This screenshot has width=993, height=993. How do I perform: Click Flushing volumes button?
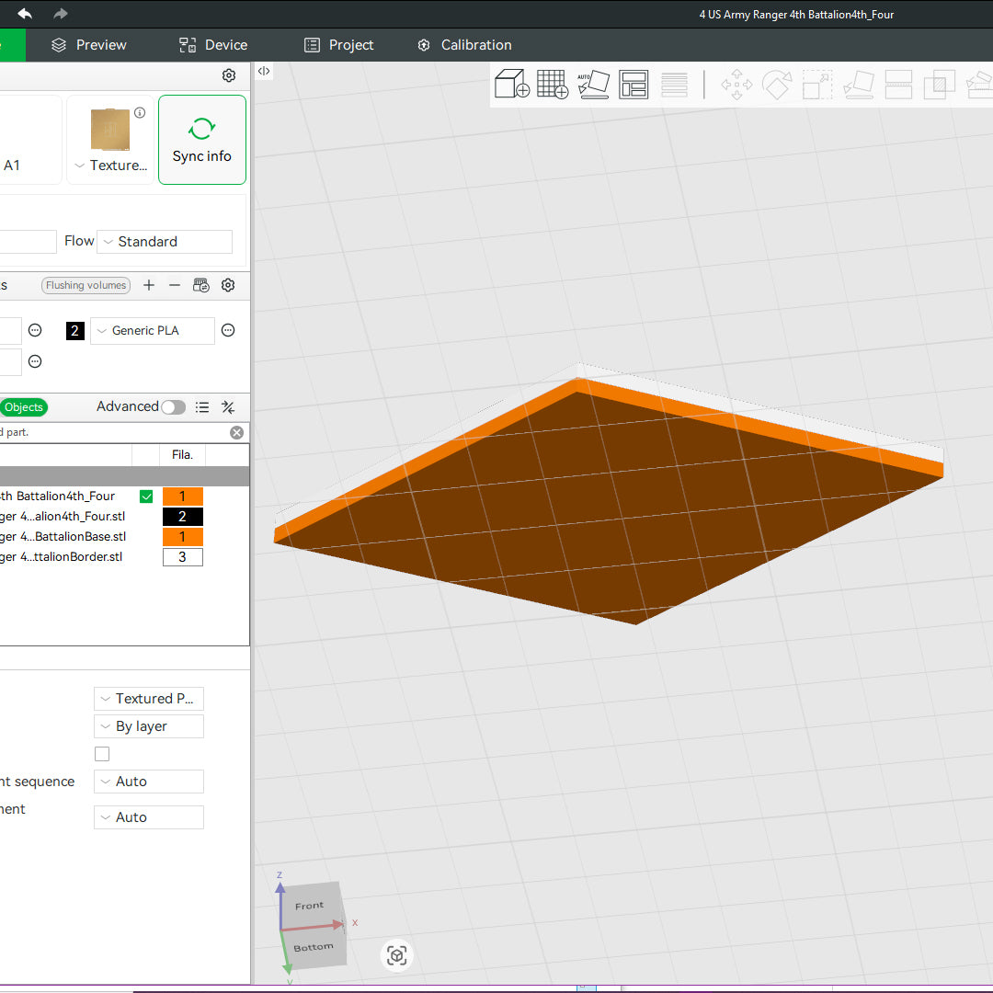click(x=86, y=285)
